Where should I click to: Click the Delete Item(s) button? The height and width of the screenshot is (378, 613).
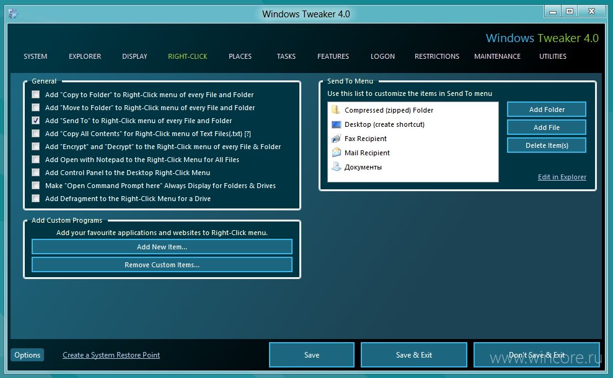(547, 145)
